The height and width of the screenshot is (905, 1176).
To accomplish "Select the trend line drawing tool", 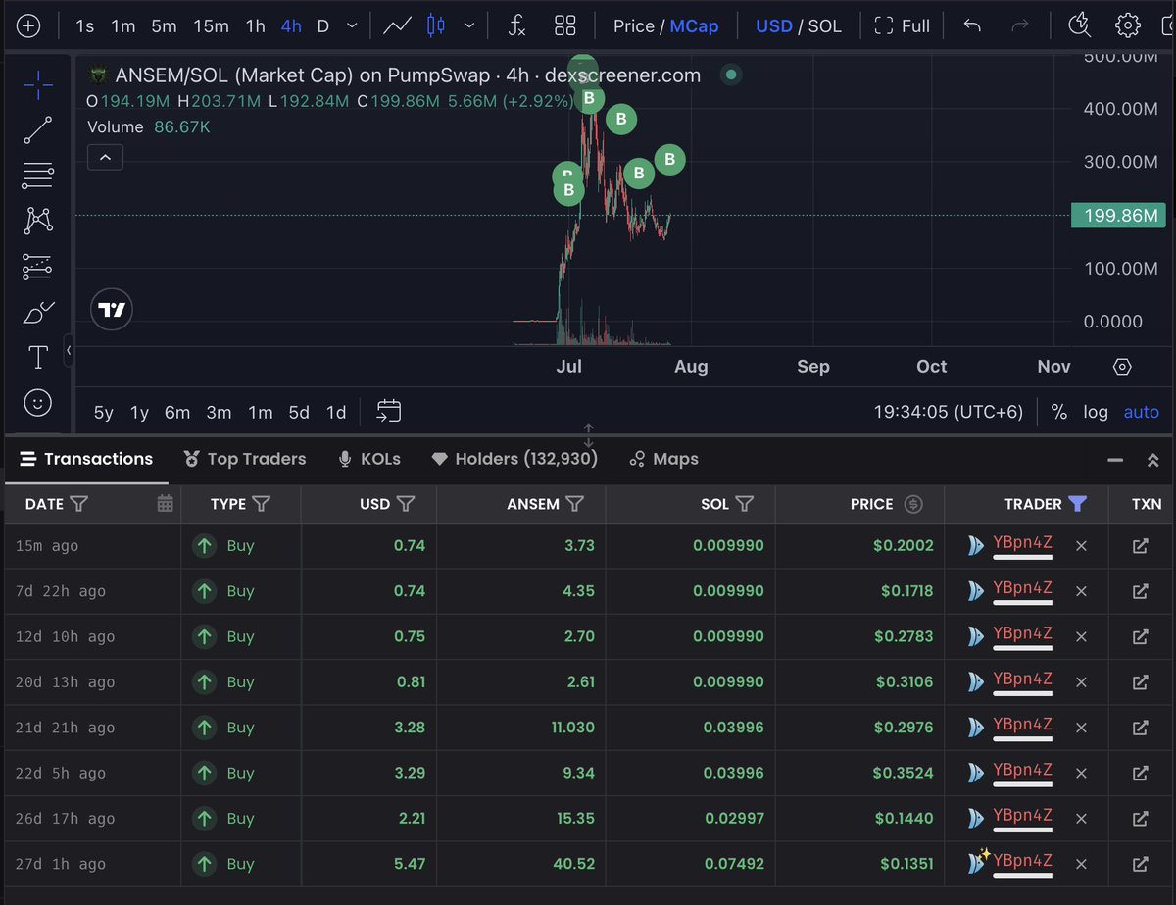I will coord(38,130).
